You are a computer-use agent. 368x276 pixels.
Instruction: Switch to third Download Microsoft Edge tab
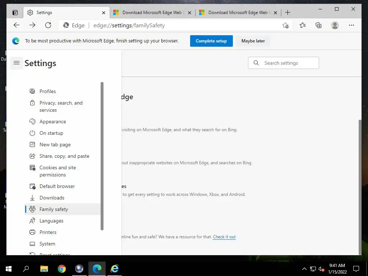point(238,13)
